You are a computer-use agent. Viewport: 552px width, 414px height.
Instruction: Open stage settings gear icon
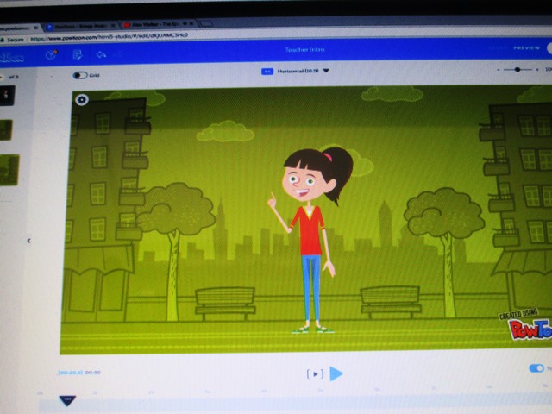pos(82,100)
